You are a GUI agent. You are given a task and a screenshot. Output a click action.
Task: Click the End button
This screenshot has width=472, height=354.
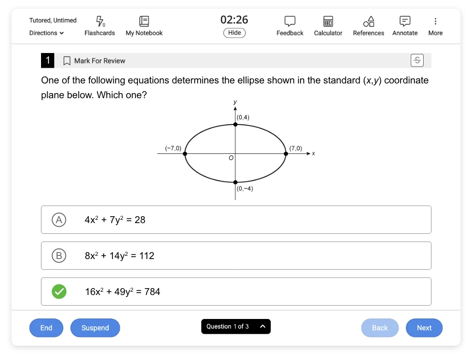pyautogui.click(x=47, y=328)
